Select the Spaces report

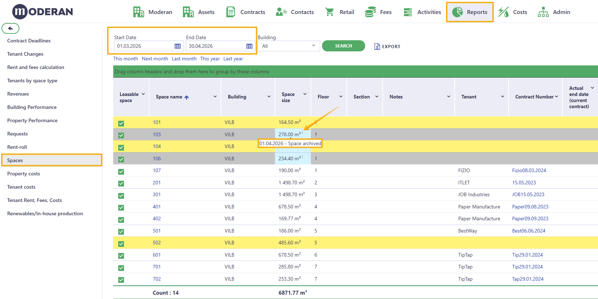pyautogui.click(x=52, y=160)
